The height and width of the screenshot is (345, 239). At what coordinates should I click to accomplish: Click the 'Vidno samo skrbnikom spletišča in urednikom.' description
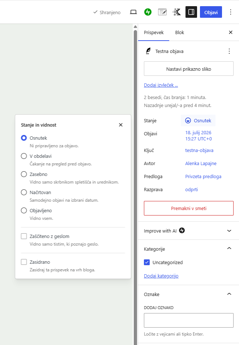74,182
